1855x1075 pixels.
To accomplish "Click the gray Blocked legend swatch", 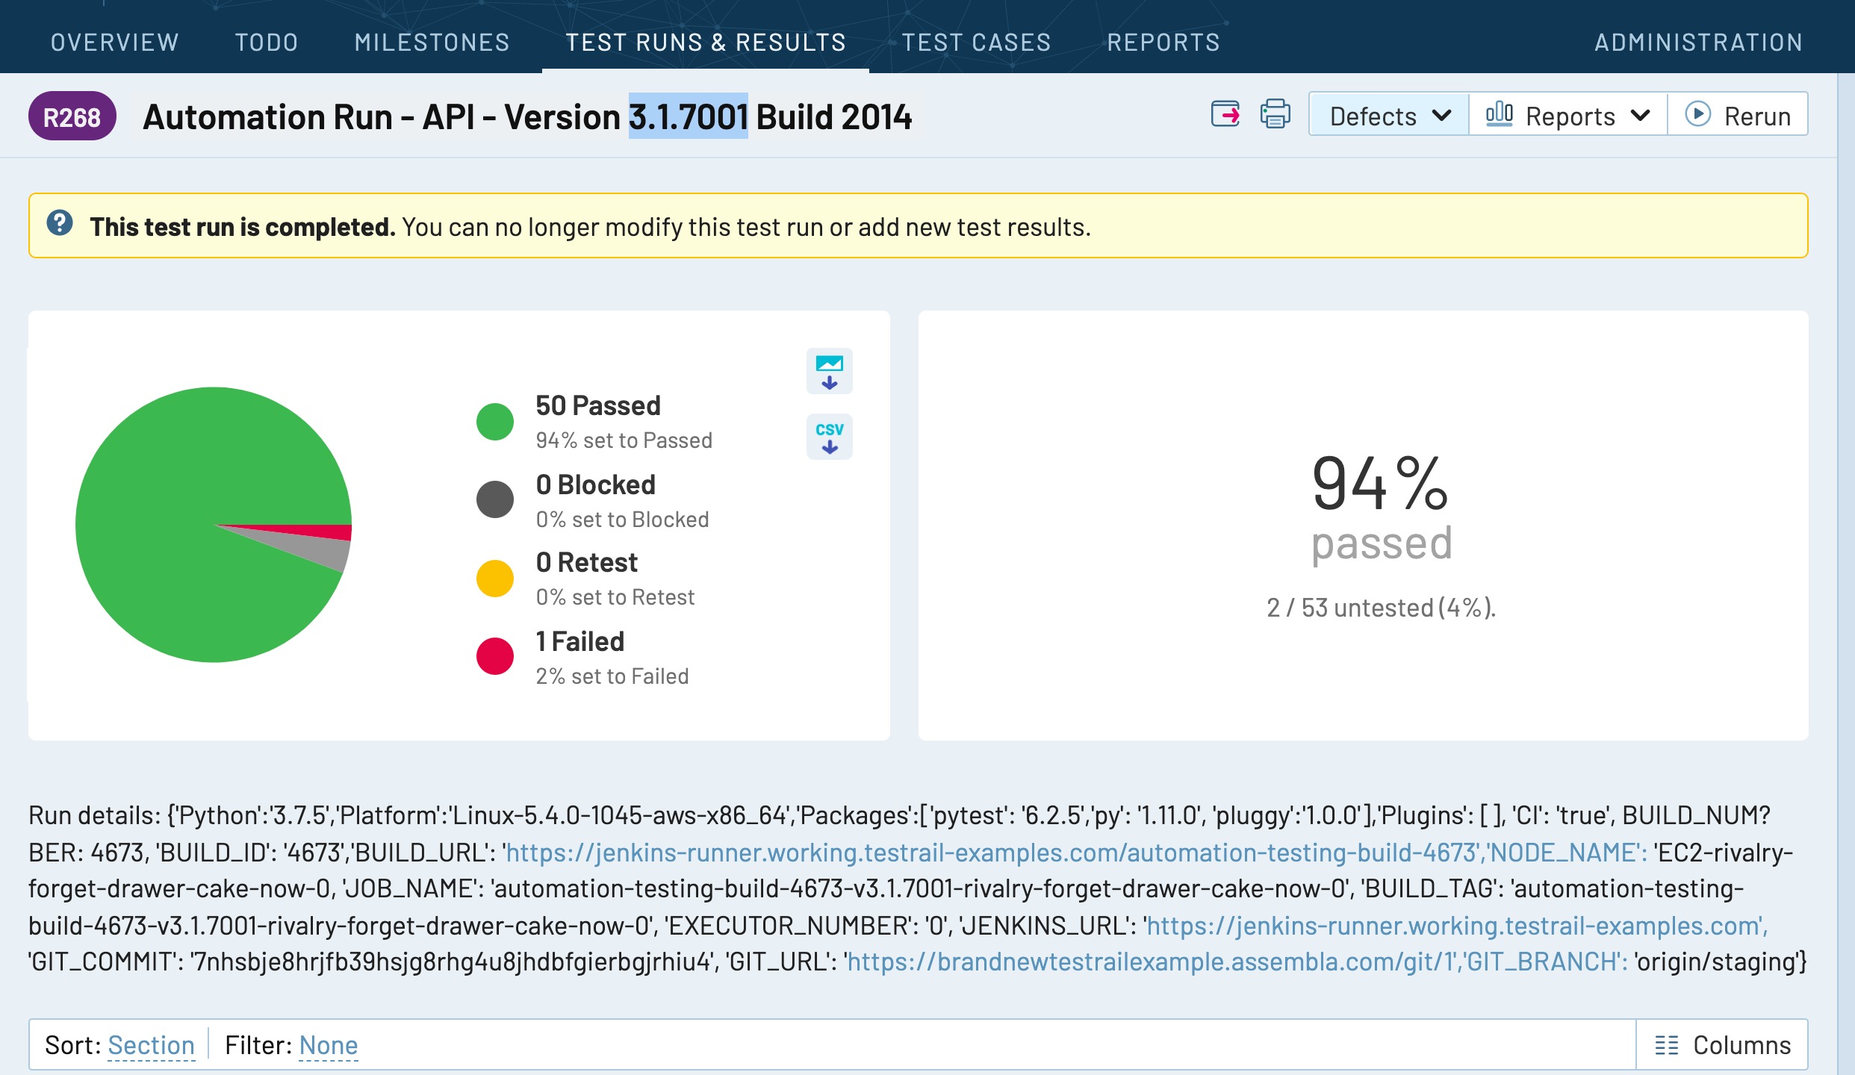I will (x=494, y=499).
